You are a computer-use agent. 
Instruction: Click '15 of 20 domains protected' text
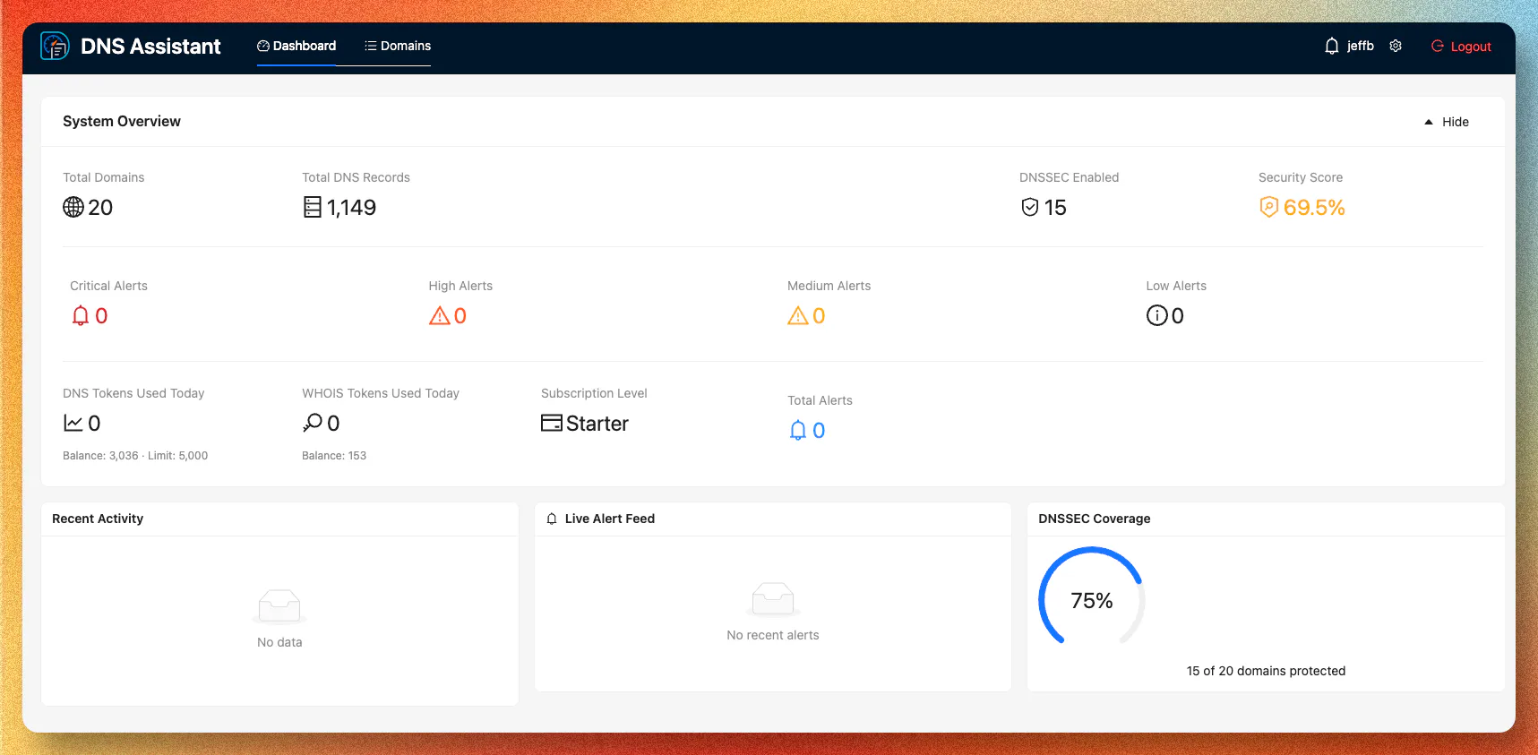click(1266, 671)
